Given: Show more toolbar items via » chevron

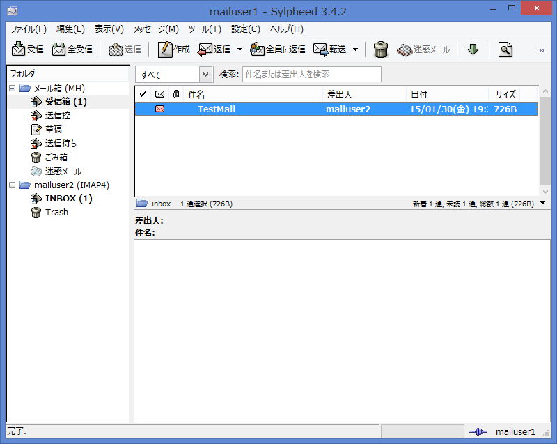Looking at the screenshot, I should (x=542, y=50).
